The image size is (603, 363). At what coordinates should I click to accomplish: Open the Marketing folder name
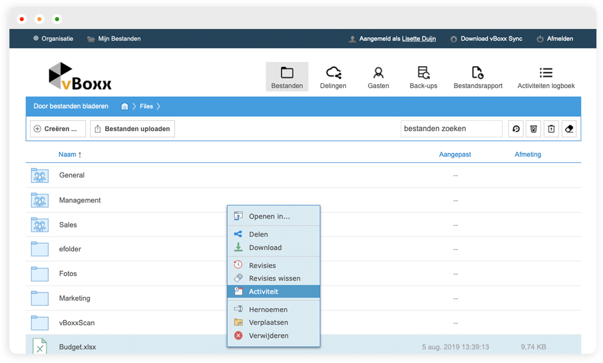point(75,298)
